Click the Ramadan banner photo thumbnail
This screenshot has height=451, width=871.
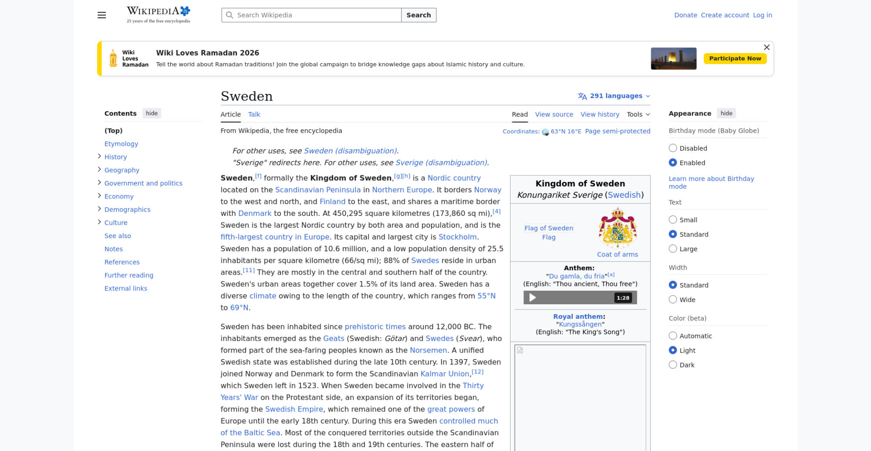(673, 58)
